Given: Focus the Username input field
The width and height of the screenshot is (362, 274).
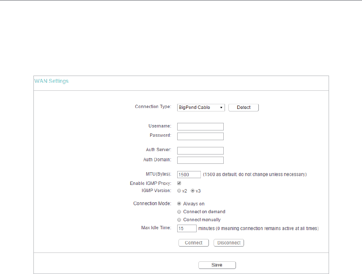Looking at the screenshot, I should pos(200,127).
